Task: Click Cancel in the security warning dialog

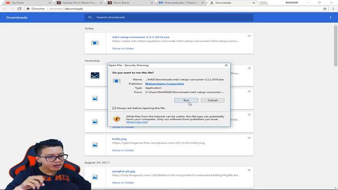Action: (x=212, y=100)
